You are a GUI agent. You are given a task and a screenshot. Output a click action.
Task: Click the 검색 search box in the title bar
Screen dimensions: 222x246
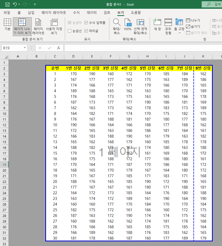pyautogui.click(x=212, y=4)
